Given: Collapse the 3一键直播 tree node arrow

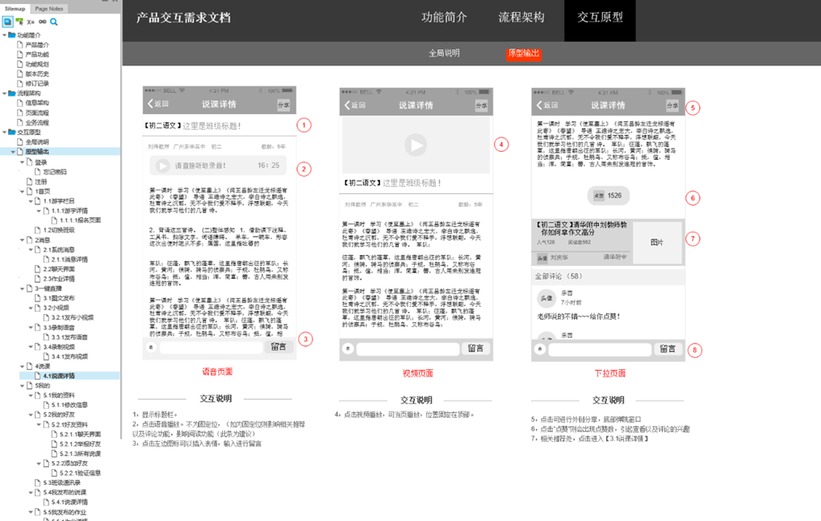Looking at the screenshot, I should click(22, 288).
